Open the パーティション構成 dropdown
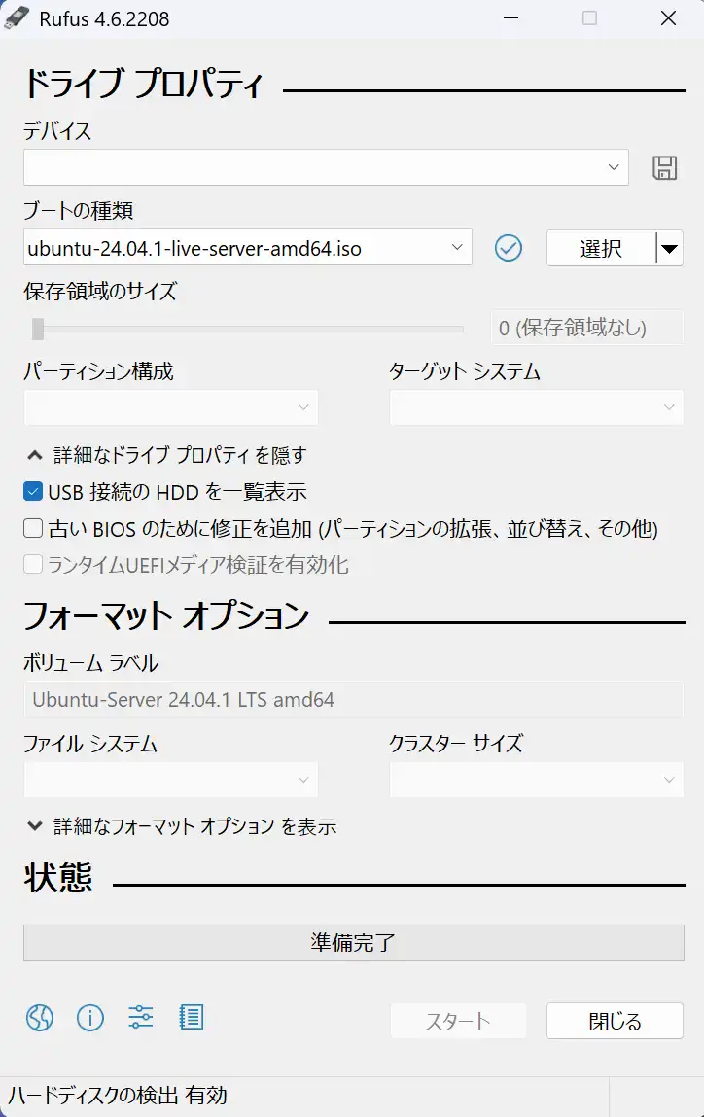The height and width of the screenshot is (1117, 704). pyautogui.click(x=171, y=407)
